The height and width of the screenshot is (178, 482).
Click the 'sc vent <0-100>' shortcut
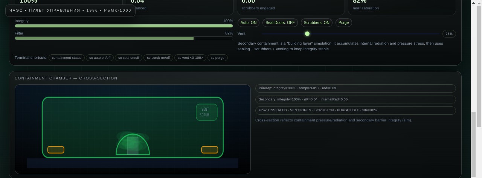(x=190, y=58)
